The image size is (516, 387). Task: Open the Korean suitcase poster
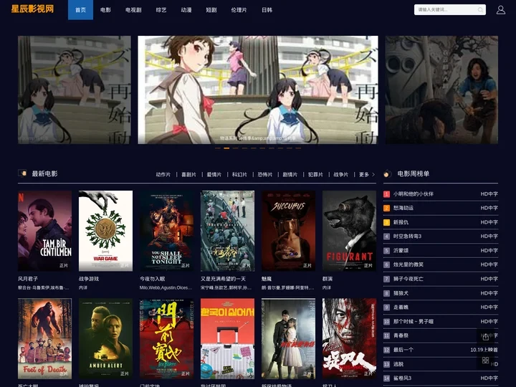tap(227, 338)
